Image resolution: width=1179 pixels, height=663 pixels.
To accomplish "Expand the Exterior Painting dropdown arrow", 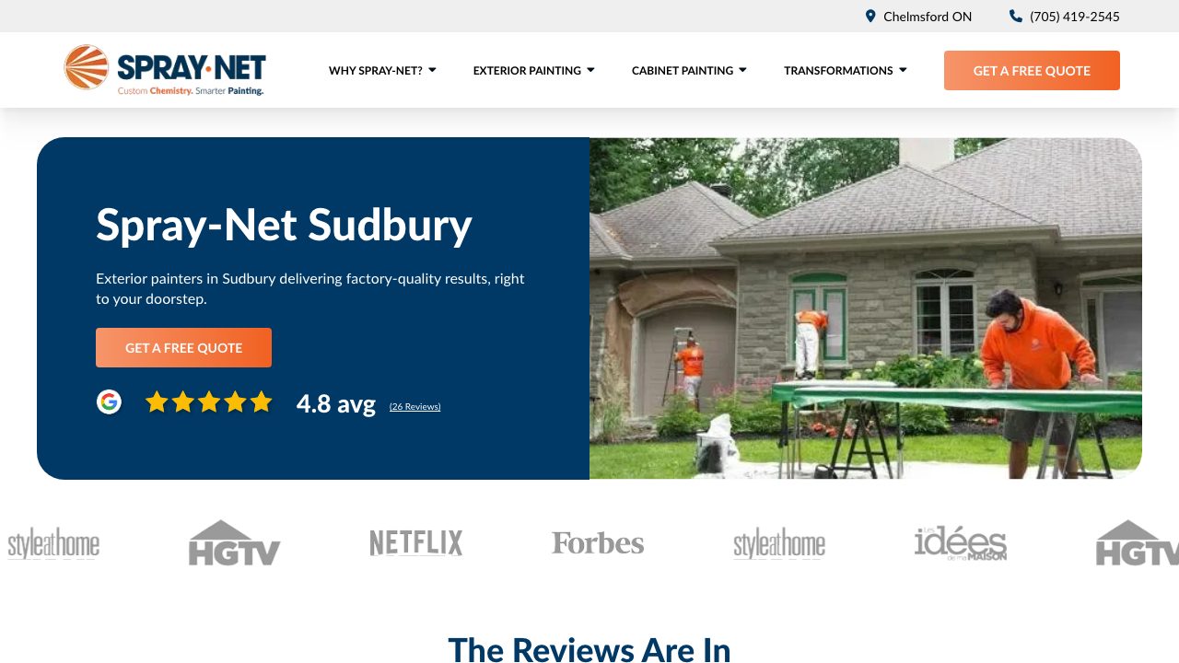I will click(590, 70).
